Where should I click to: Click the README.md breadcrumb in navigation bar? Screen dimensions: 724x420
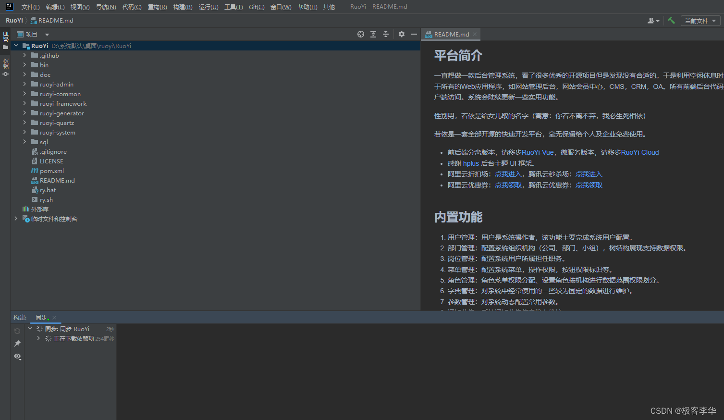click(x=52, y=21)
